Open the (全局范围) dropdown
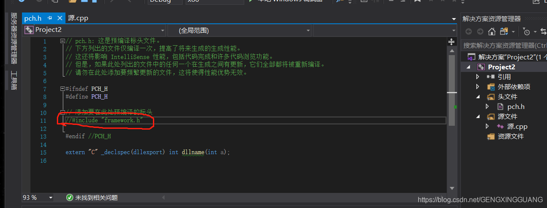Screen dimensions: 547x208 [239, 30]
